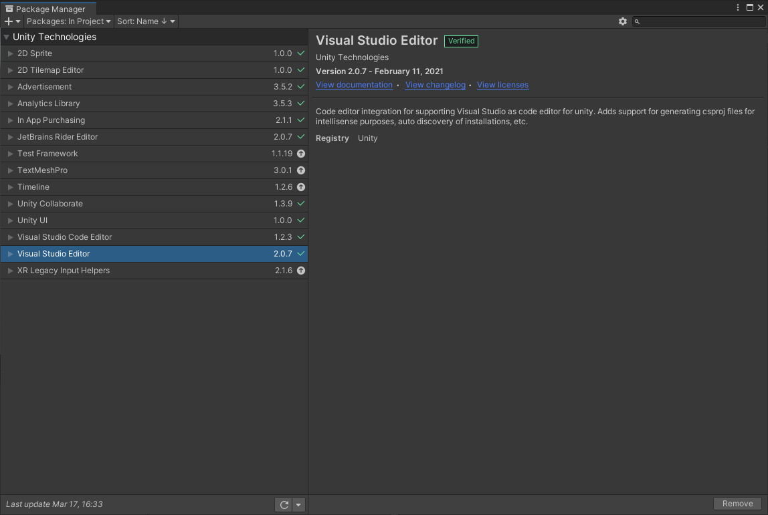Image resolution: width=768 pixels, height=515 pixels.
Task: Click the Registry Unity value
Action: point(367,138)
